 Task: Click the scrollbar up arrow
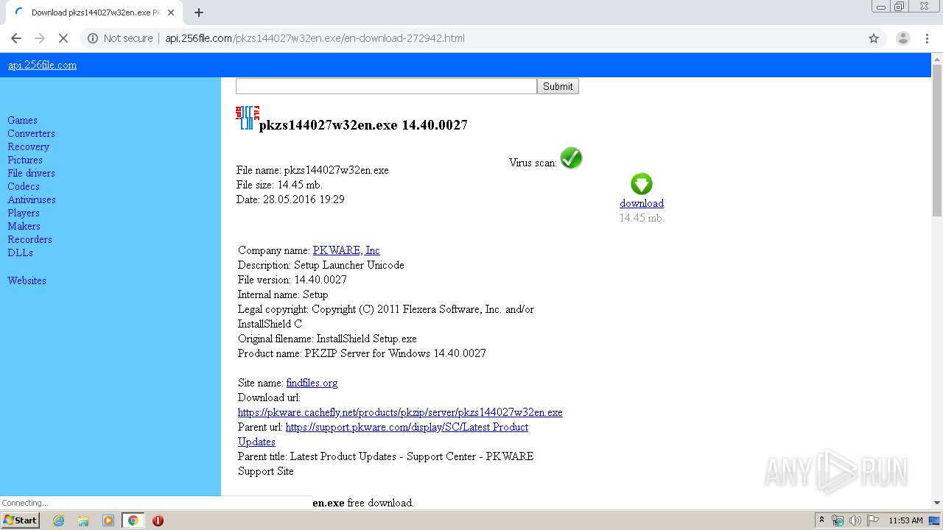(937, 59)
